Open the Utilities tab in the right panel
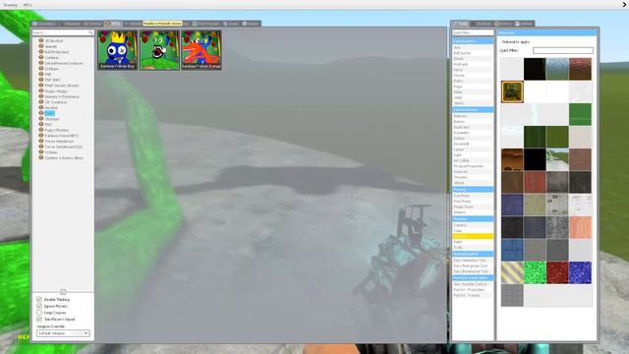The image size is (629, 354). (x=525, y=24)
